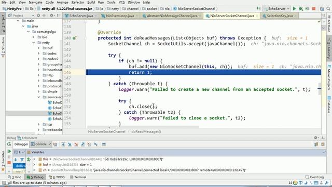Stop EchoServer in Debug side toolbar
This screenshot has width=332, height=187.
pyautogui.click(x=9, y=163)
